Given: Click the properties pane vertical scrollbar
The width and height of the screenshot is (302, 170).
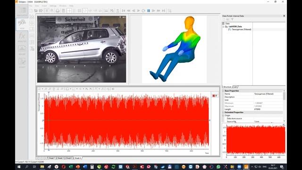Looking at the screenshot, I should pos(284,106).
